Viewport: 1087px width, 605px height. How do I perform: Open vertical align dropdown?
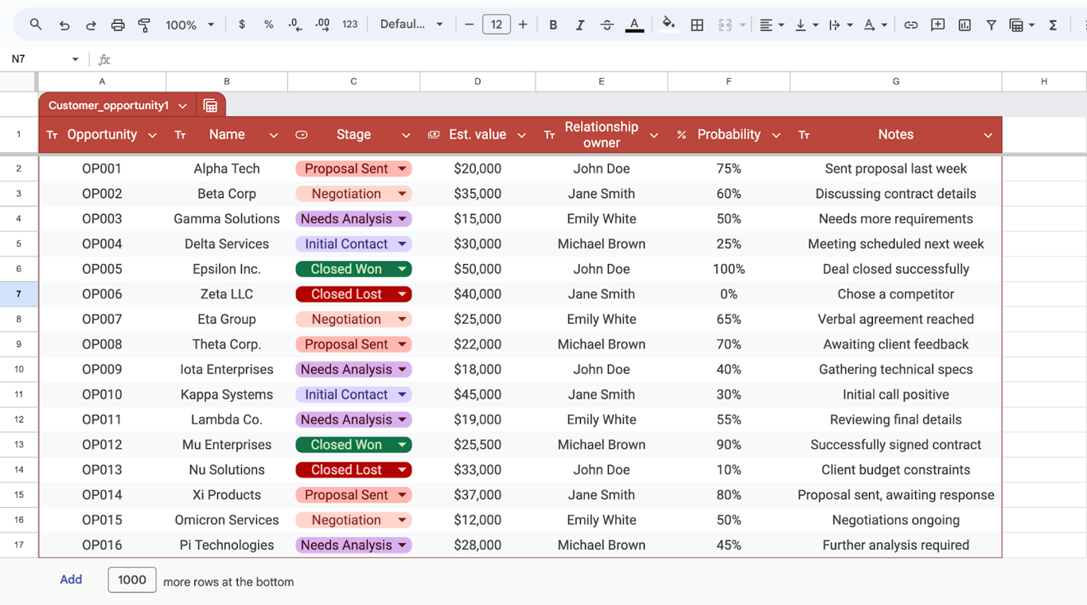[806, 25]
